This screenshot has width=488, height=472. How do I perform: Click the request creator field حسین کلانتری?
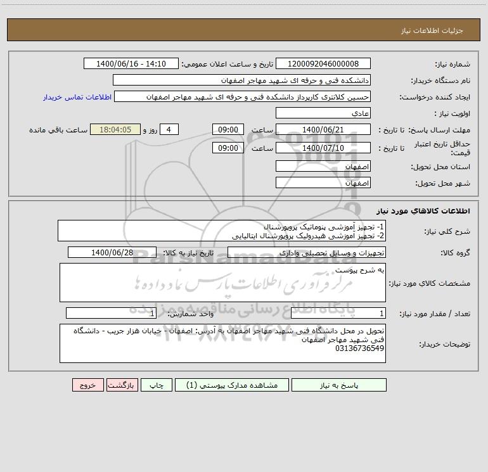pos(243,96)
